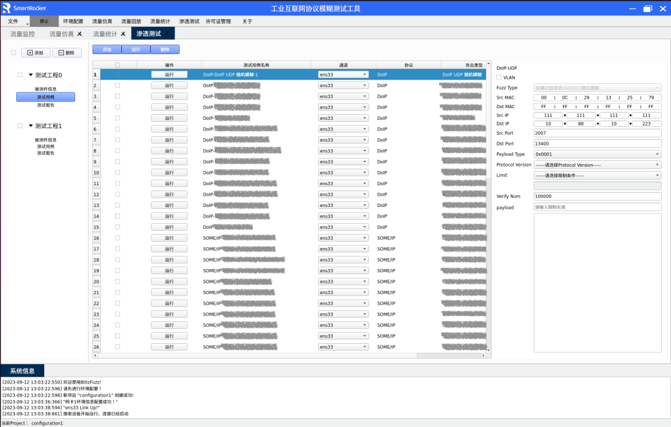Click the table's left horizontal scroll arrow

point(95,356)
